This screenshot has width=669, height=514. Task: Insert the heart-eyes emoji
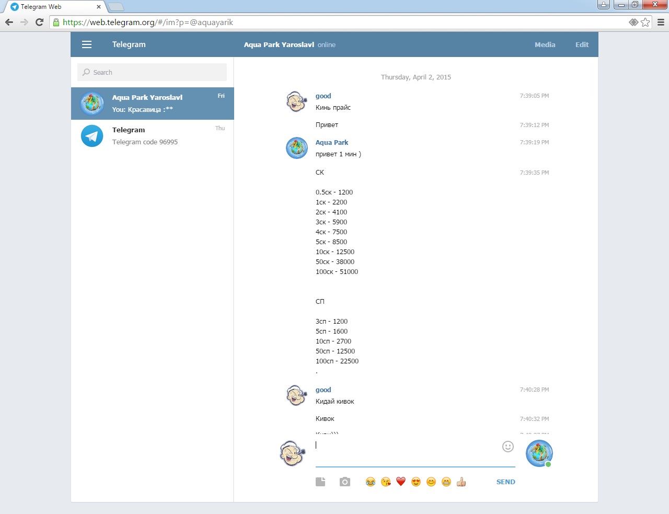pos(416,482)
